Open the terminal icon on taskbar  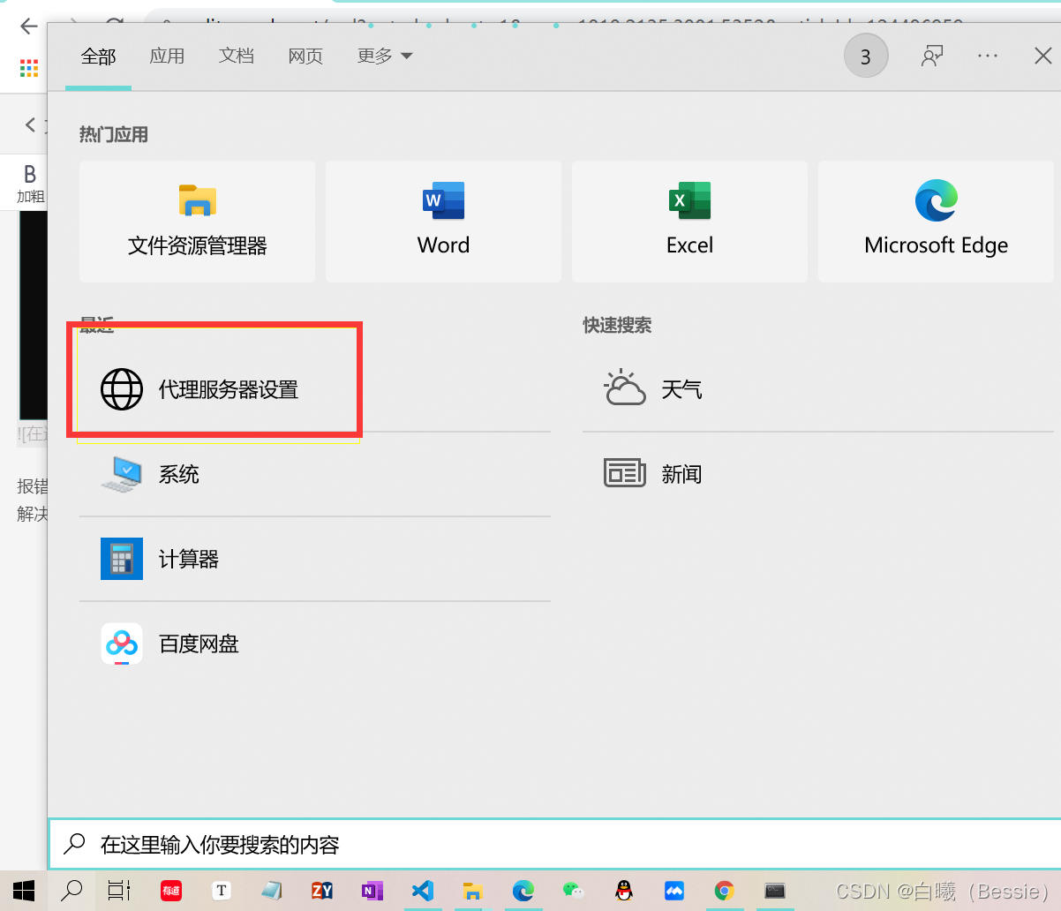pyautogui.click(x=775, y=891)
